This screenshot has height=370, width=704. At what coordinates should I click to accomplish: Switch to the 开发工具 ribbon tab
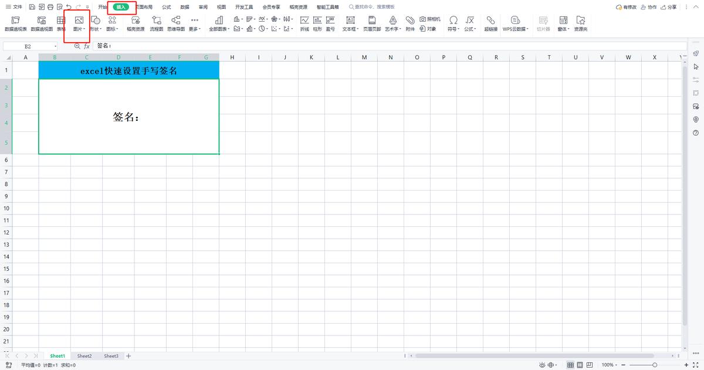(x=244, y=7)
